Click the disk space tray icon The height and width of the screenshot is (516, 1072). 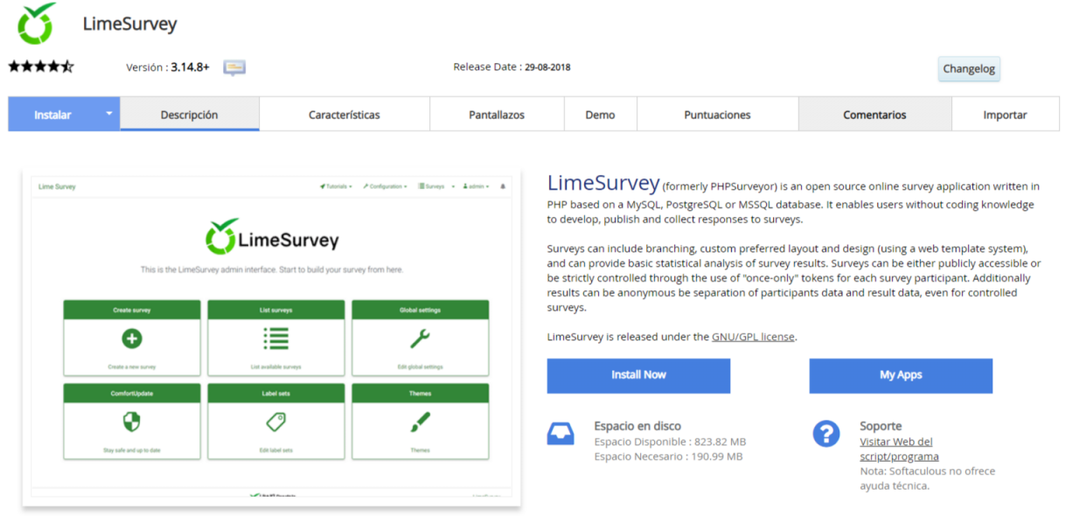(560, 434)
